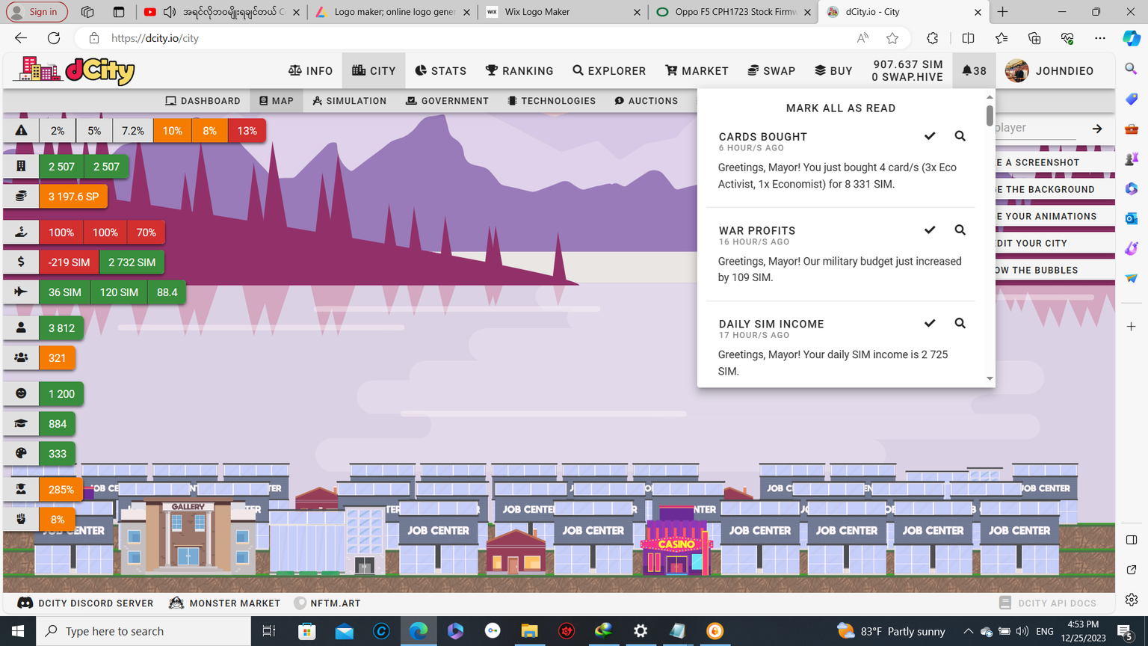Click the dollar sign income icon

click(21, 262)
